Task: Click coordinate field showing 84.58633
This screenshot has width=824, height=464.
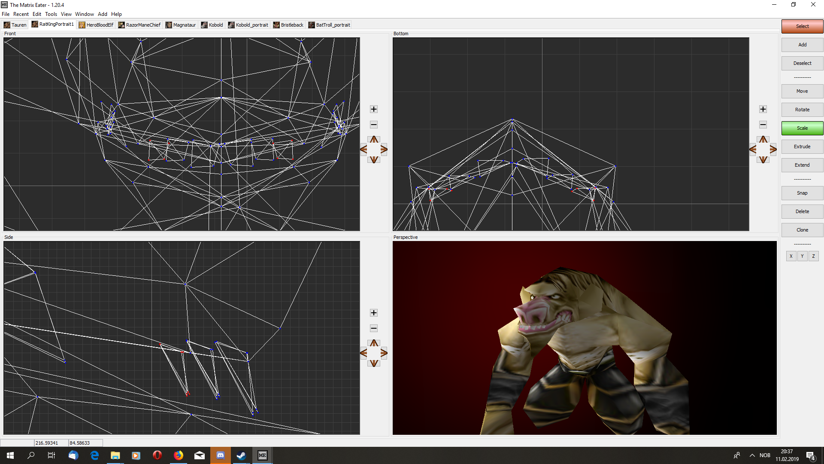Action: click(x=85, y=443)
